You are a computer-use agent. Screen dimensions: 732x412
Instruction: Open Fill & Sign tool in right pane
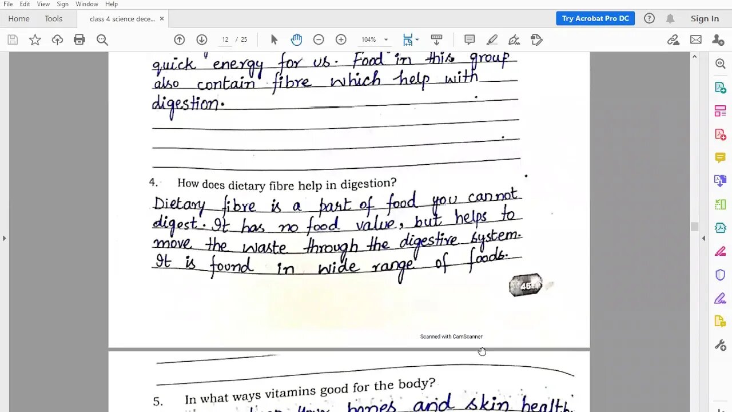721,251
